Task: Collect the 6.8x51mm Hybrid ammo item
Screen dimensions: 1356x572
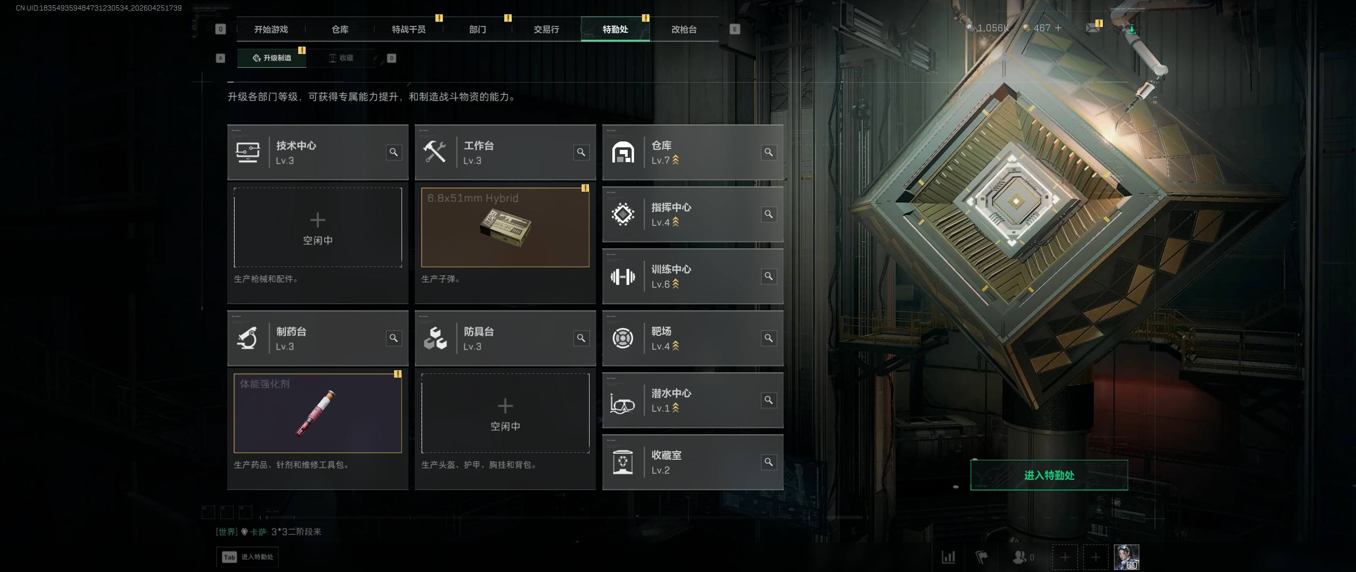Action: coord(505,227)
